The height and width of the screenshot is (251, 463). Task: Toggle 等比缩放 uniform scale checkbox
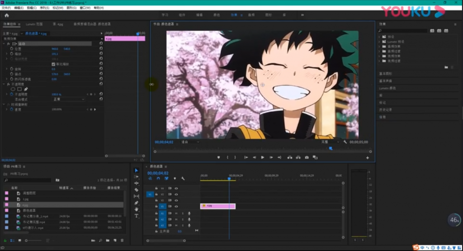53,64
